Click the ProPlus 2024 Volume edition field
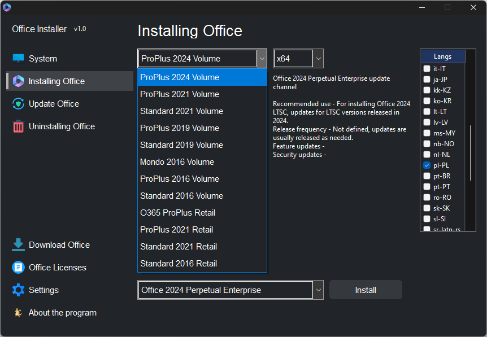The height and width of the screenshot is (337, 487). [x=197, y=58]
